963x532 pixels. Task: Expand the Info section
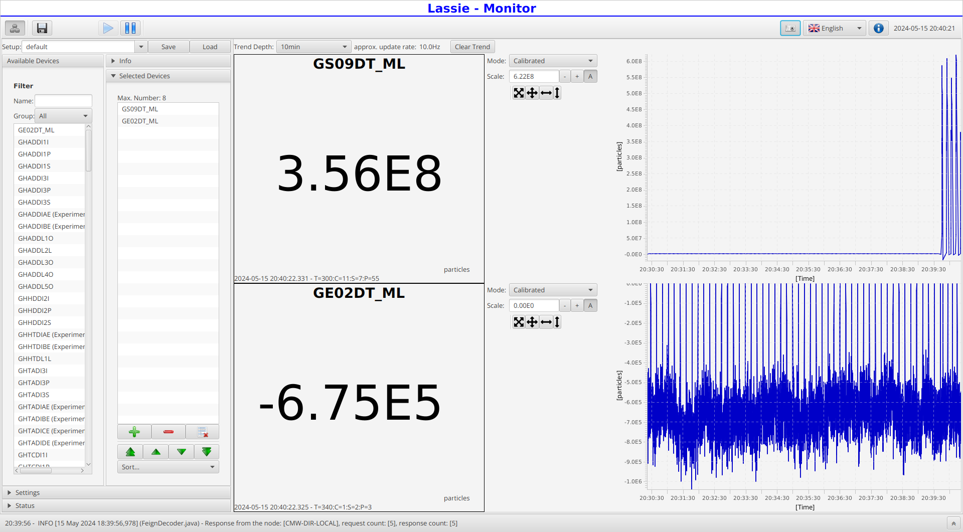click(168, 61)
